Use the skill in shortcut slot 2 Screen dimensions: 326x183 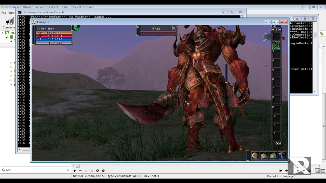(x=276, y=45)
